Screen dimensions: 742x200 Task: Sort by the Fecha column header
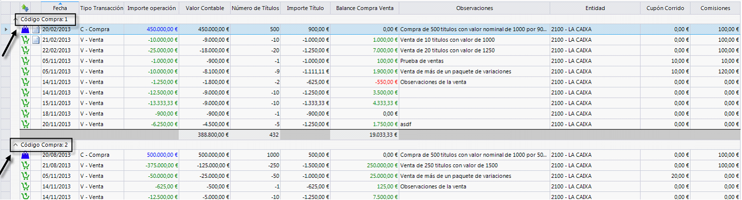coord(60,8)
